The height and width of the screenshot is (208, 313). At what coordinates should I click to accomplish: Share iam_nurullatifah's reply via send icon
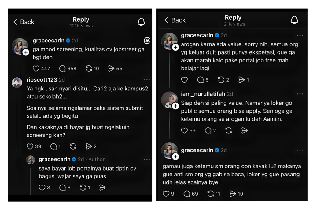(244, 131)
